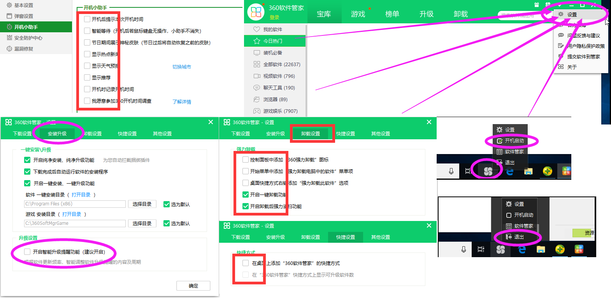
Task: Select the 全部软件 grid icon in sidebar
Action: coord(256,64)
